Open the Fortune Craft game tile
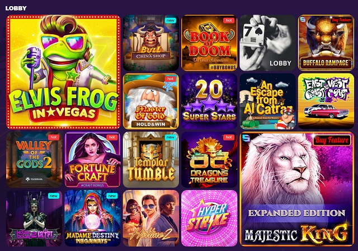358x251 pixels. (x=92, y=160)
